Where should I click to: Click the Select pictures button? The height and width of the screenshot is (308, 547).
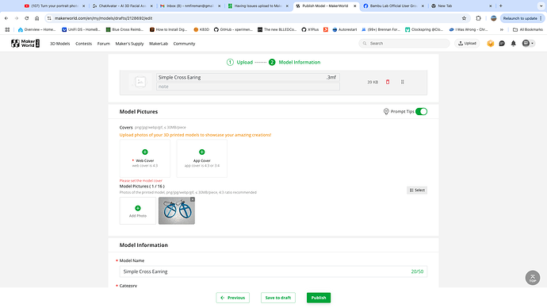(x=417, y=191)
